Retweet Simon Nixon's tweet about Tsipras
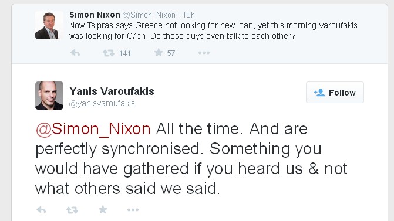 coord(108,53)
